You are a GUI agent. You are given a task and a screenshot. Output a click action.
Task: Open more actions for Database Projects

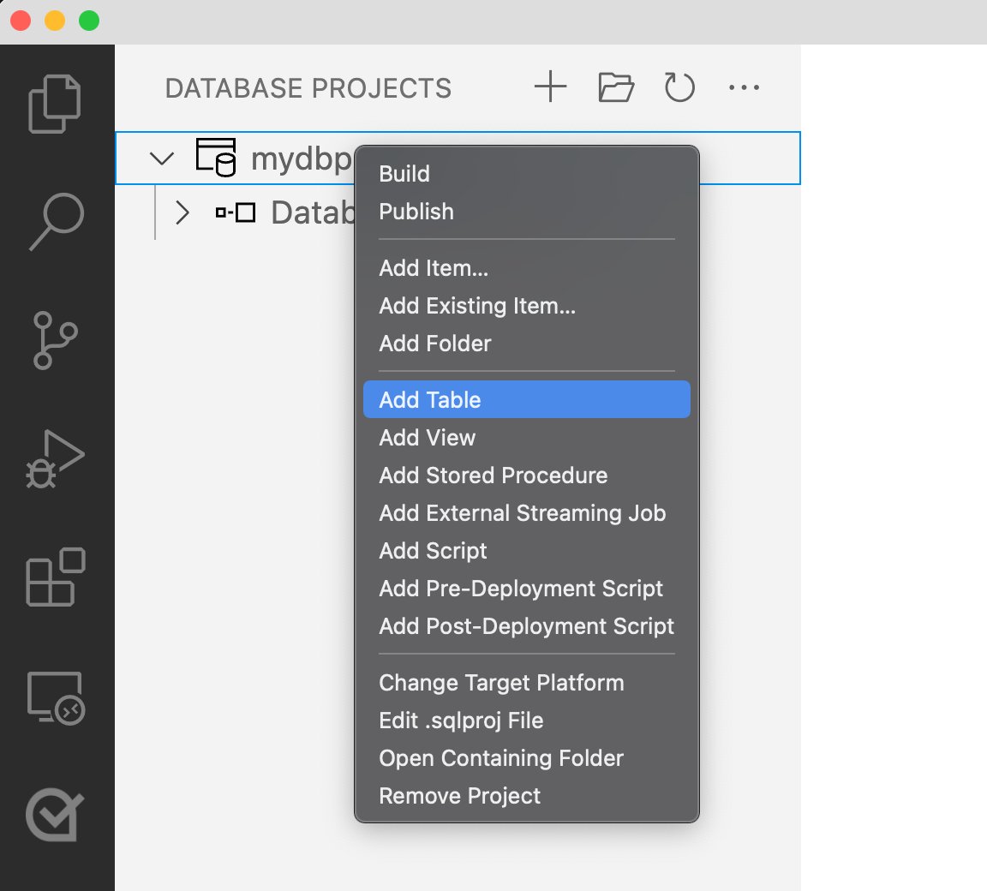pyautogui.click(x=744, y=87)
